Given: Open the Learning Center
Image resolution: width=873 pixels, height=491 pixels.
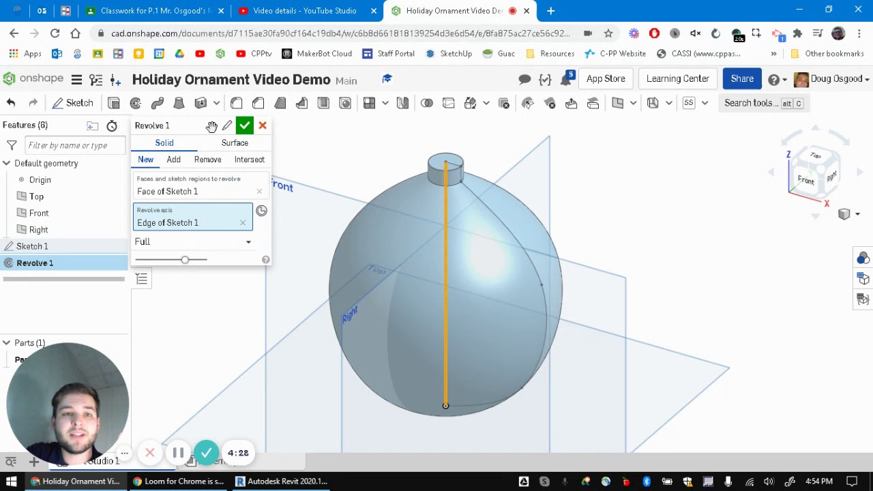Looking at the screenshot, I should point(678,79).
